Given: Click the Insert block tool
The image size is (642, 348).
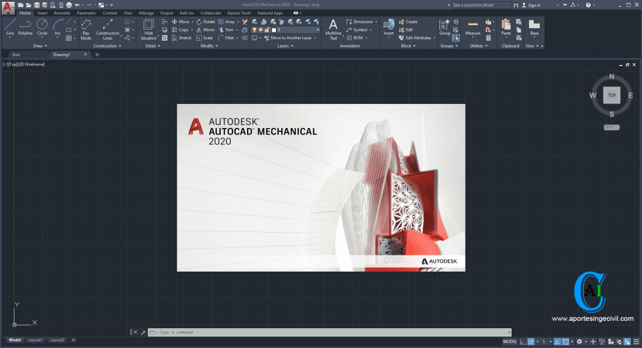Looking at the screenshot, I should [x=388, y=28].
